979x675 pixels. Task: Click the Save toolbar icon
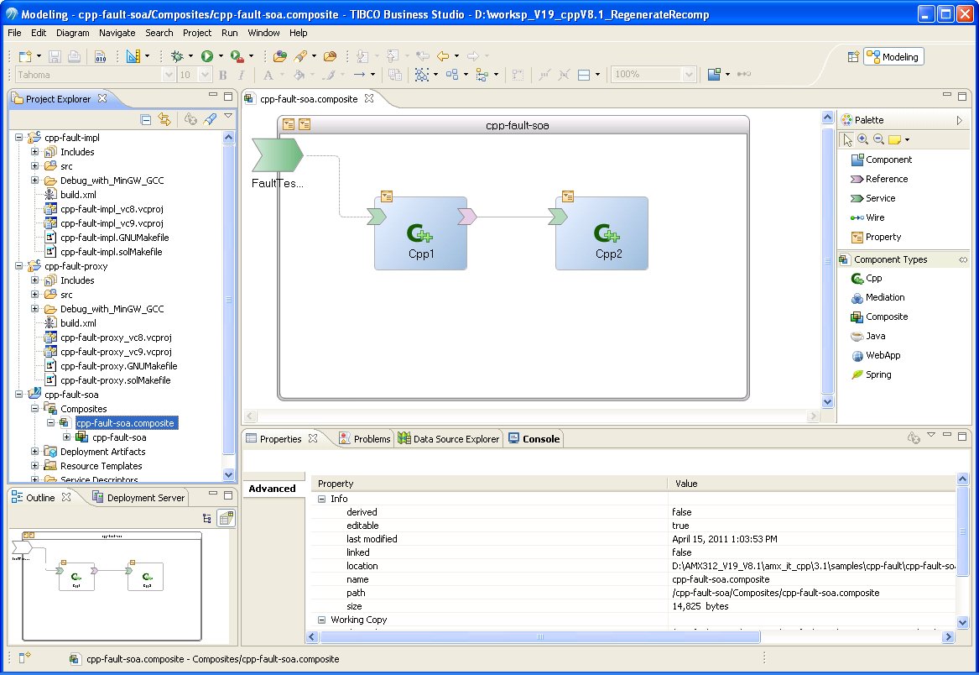[55, 57]
